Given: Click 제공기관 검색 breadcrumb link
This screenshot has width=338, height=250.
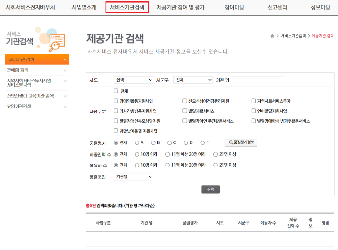Looking at the screenshot, I should click(323, 36).
